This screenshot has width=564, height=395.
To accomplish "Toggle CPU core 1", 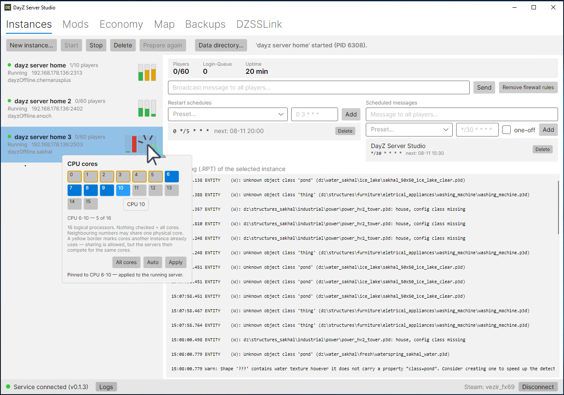I will (x=91, y=177).
